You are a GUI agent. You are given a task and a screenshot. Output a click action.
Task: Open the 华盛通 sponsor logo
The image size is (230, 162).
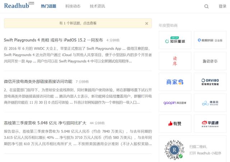pyautogui.click(x=210, y=123)
